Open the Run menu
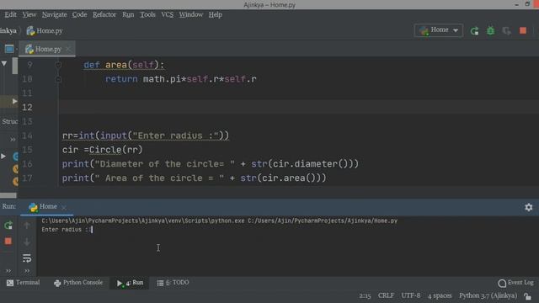The width and height of the screenshot is (539, 303). click(x=128, y=15)
